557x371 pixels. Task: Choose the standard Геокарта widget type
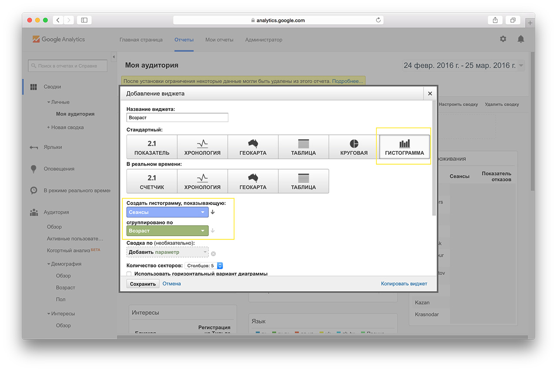point(253,147)
